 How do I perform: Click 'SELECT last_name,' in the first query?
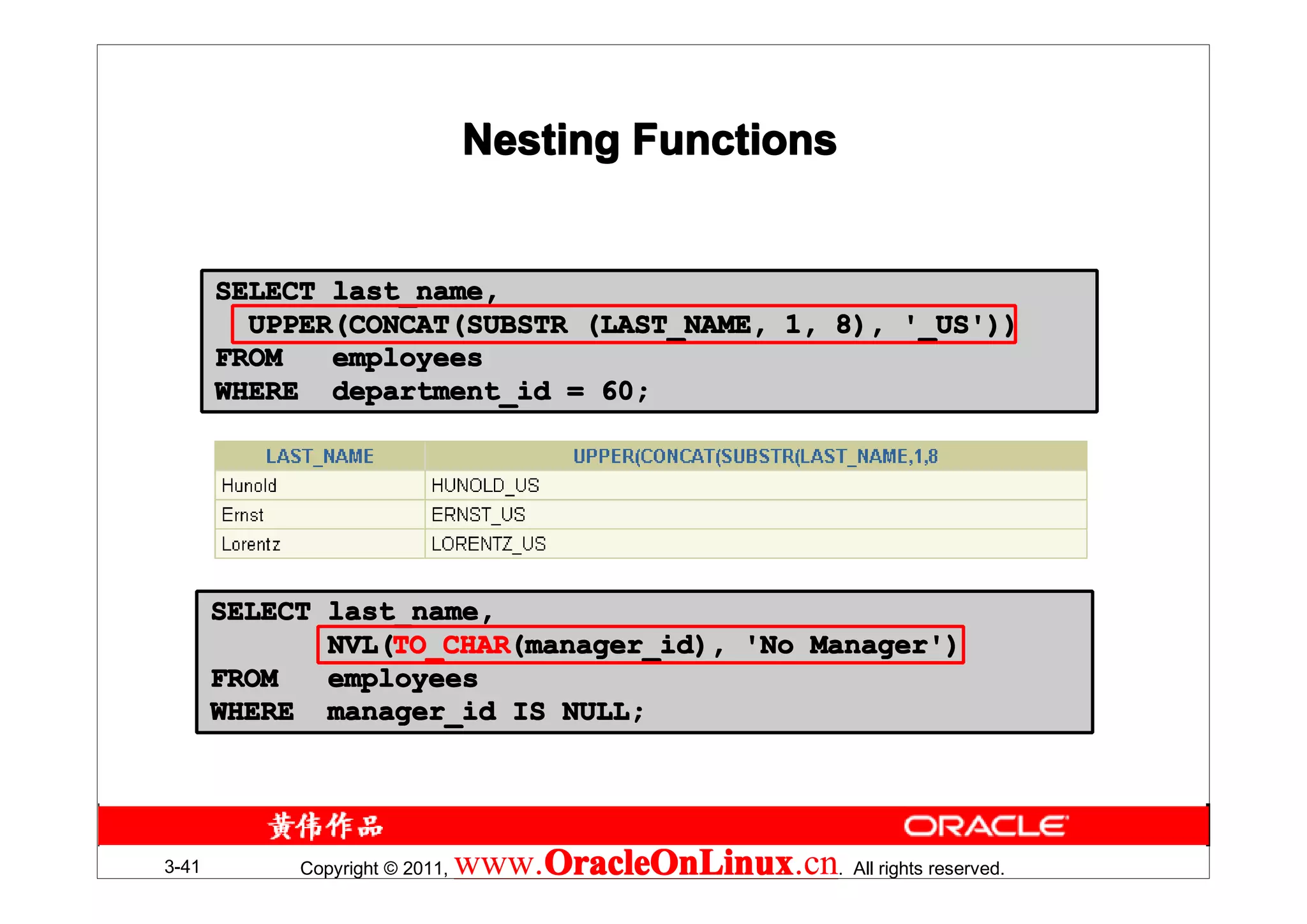coord(355,292)
